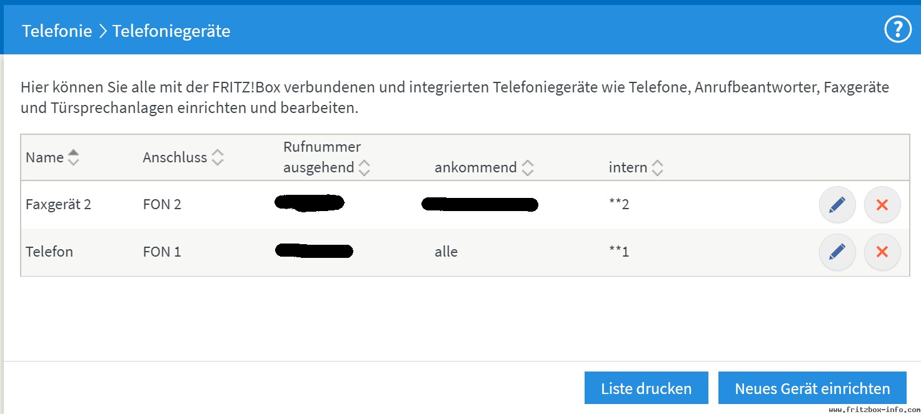Sort by intern column arrows

657,167
